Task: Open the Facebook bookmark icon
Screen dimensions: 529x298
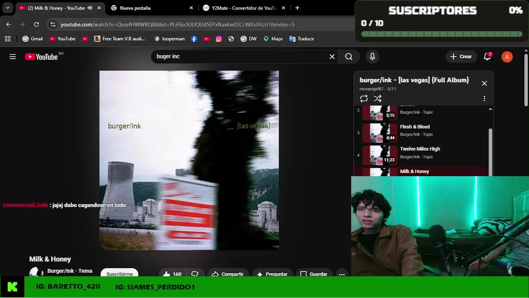Action: [194, 38]
